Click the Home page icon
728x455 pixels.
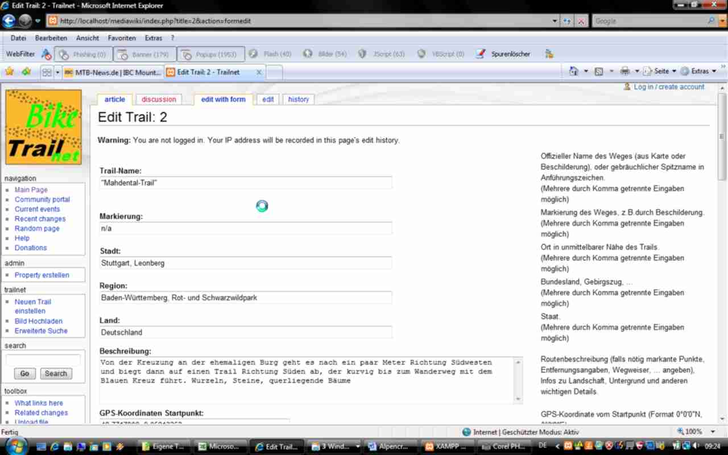[573, 71]
